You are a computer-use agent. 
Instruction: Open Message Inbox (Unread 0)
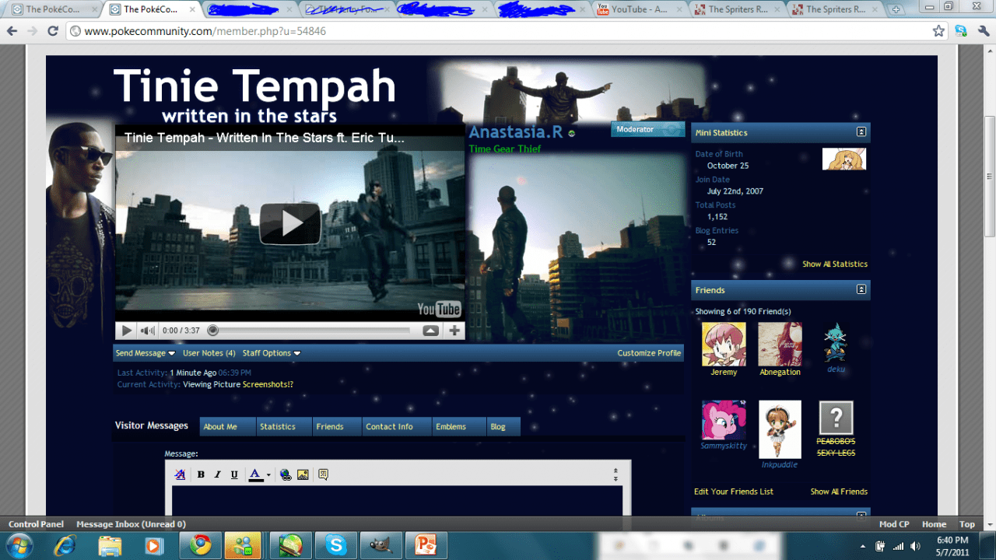pyautogui.click(x=131, y=524)
